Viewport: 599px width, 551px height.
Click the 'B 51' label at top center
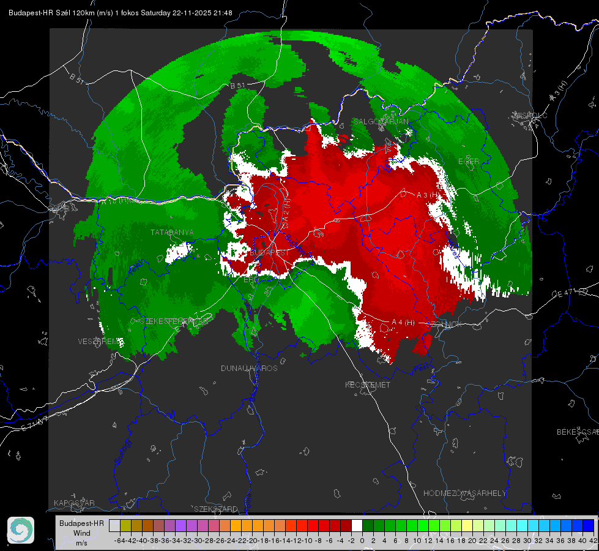pos(237,86)
